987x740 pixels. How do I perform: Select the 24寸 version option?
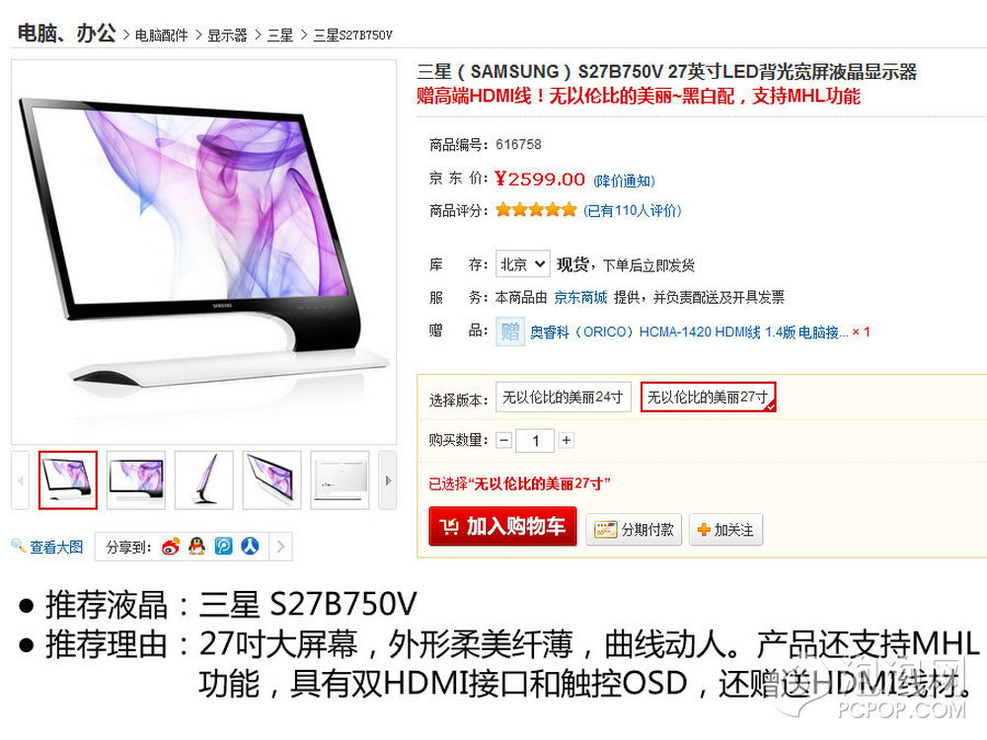(x=564, y=397)
